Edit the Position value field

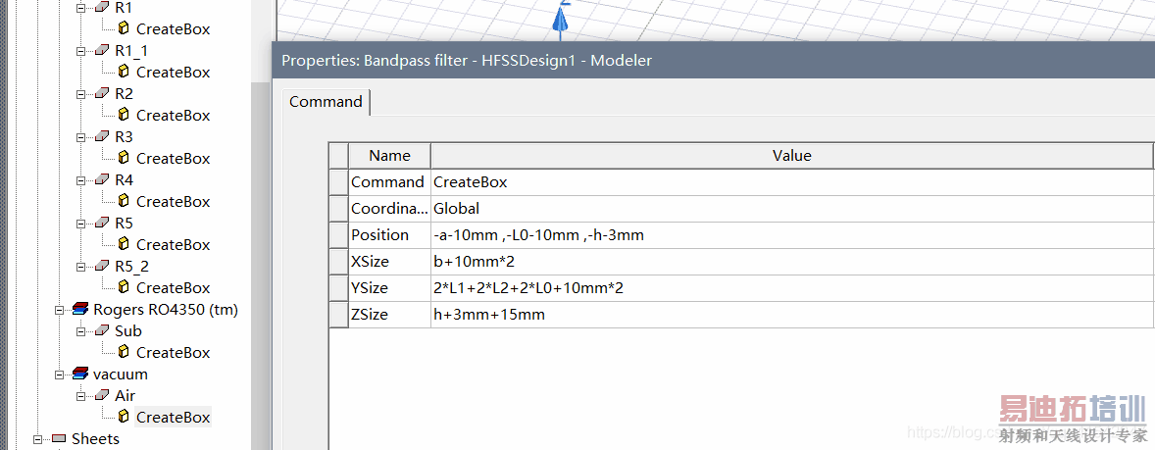pos(792,235)
